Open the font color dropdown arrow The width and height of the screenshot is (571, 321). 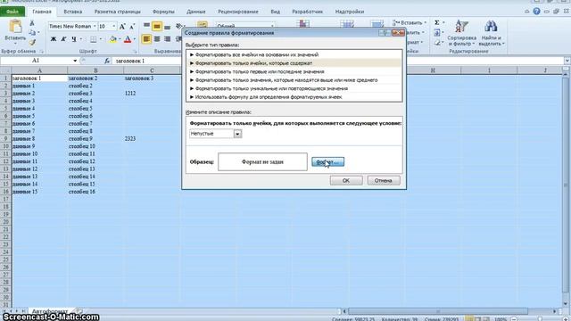coord(135,39)
